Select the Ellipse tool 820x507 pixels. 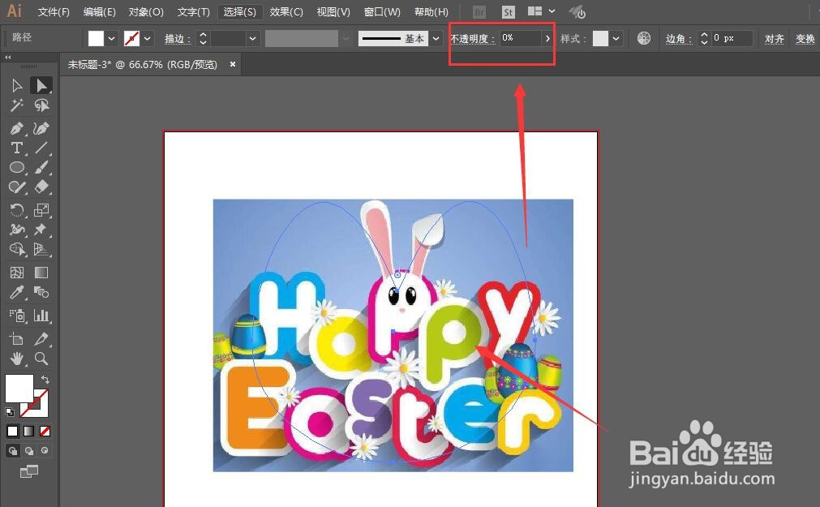17,167
